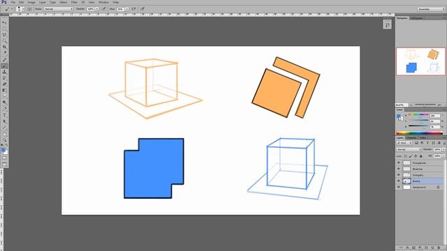
Task: Hide the Orangelines layer
Action: tap(399, 162)
